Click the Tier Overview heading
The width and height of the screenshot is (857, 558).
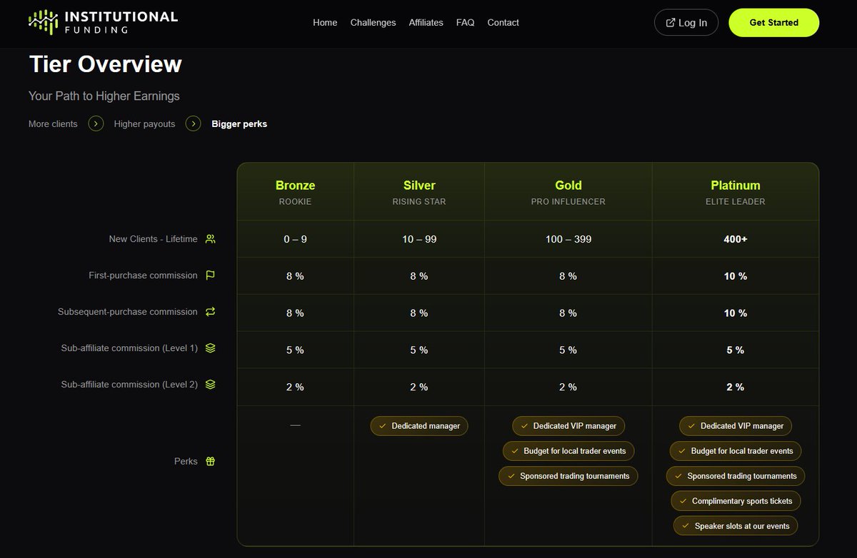[x=106, y=64]
